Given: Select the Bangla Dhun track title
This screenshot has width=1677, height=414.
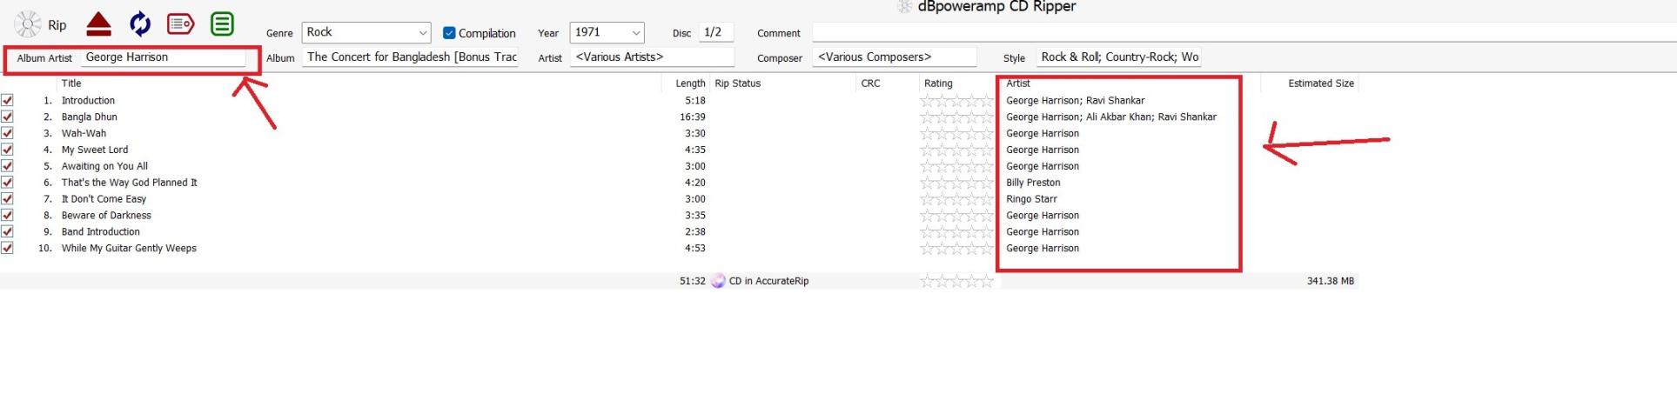Looking at the screenshot, I should [x=90, y=117].
